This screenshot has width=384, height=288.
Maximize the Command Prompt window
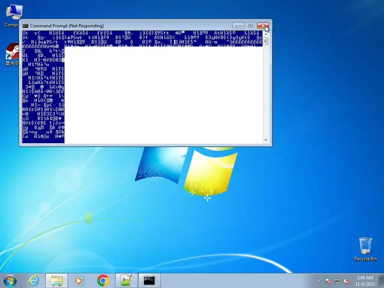pos(250,26)
